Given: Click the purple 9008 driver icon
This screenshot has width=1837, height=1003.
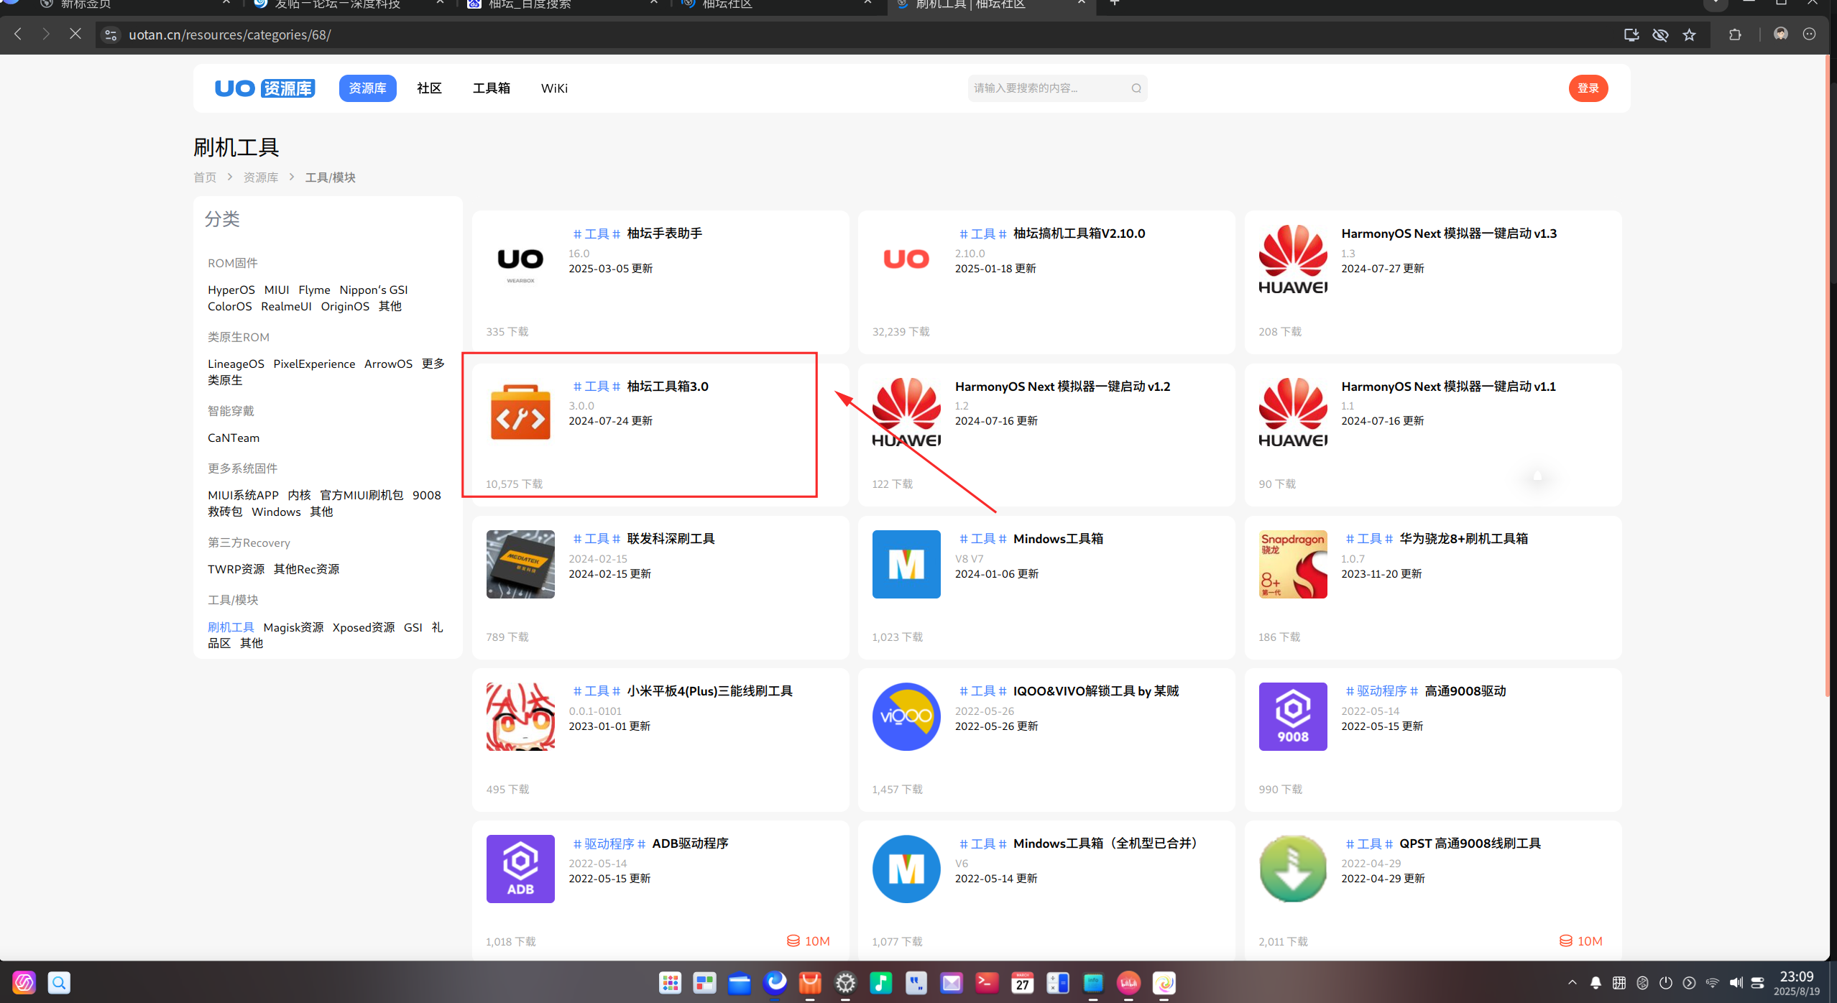Looking at the screenshot, I should pyautogui.click(x=1293, y=717).
